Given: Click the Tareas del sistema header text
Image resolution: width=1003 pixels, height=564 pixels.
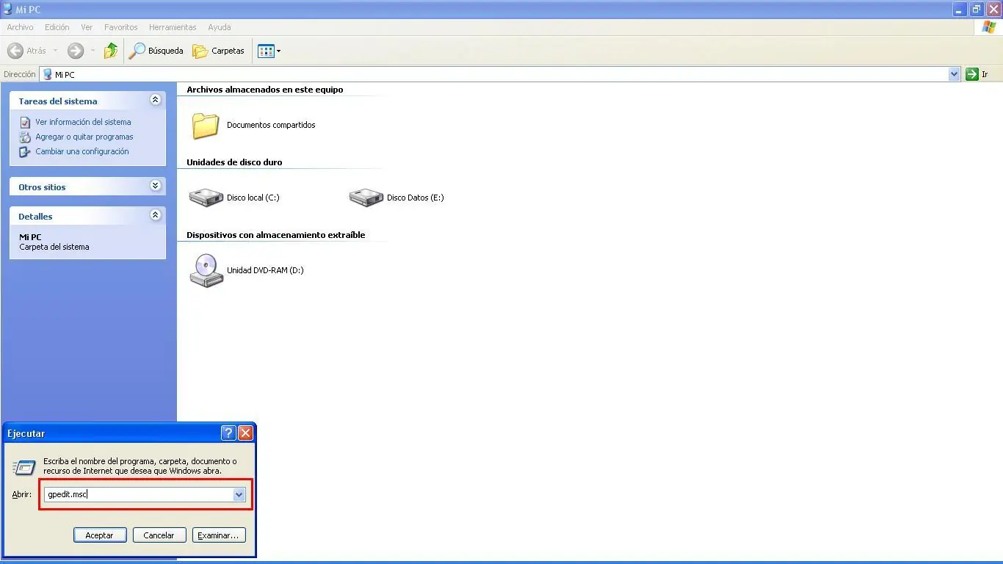Looking at the screenshot, I should point(58,101).
